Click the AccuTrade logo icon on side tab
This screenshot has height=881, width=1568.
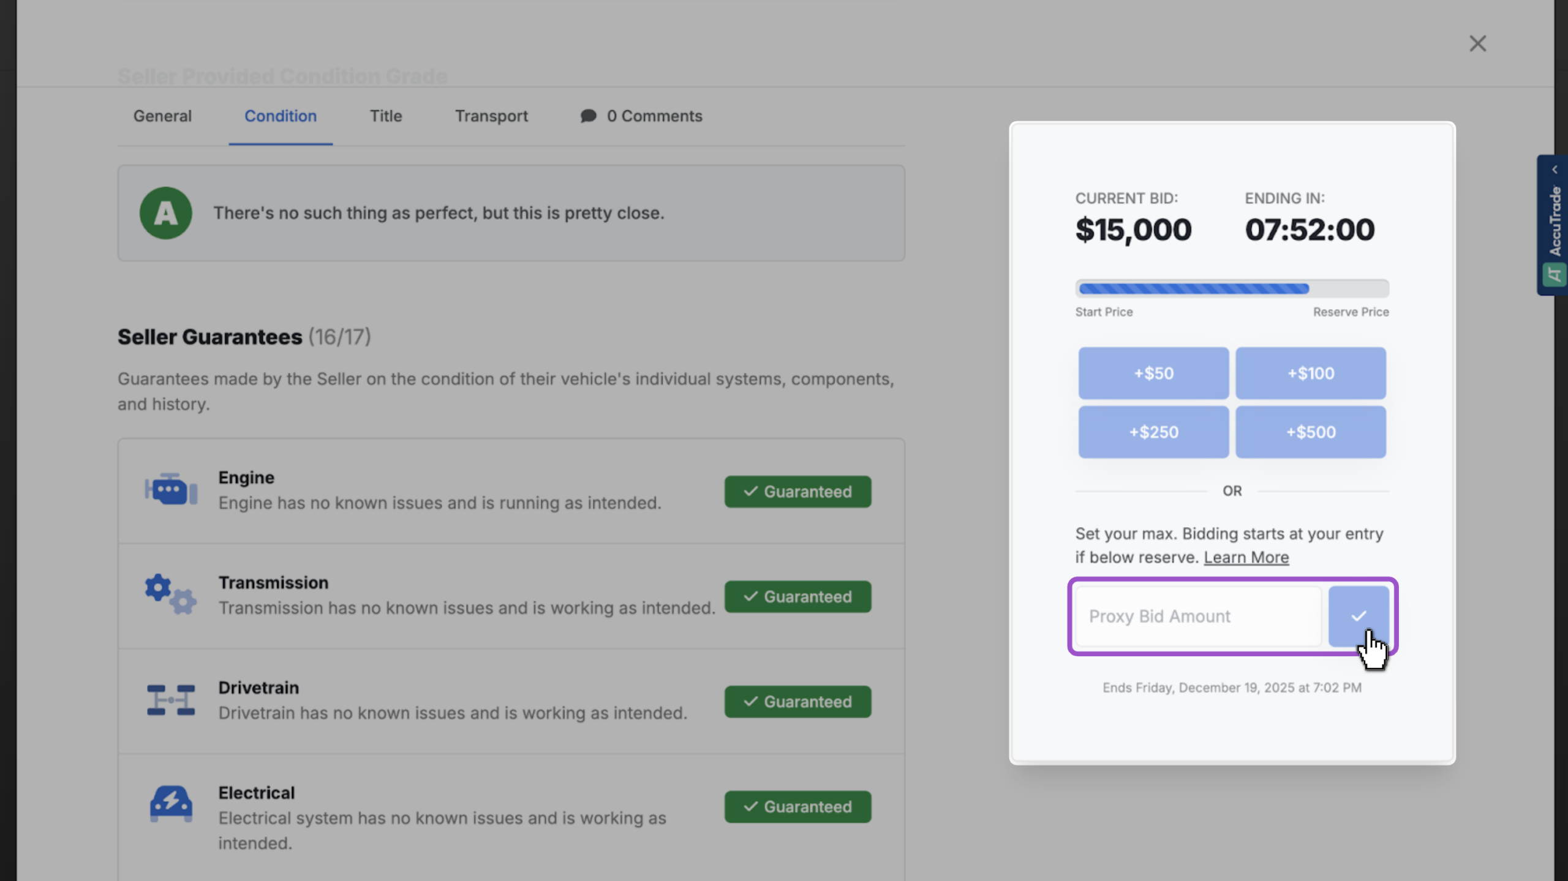[1554, 275]
